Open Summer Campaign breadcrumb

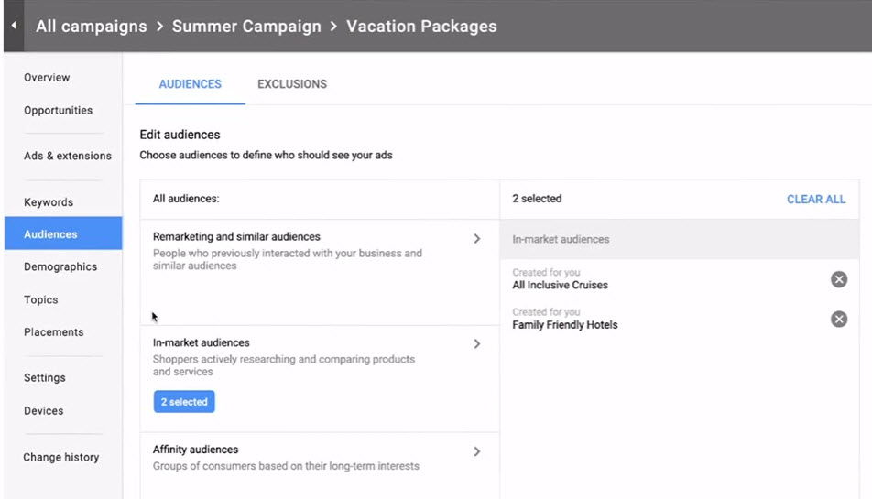[x=246, y=27]
